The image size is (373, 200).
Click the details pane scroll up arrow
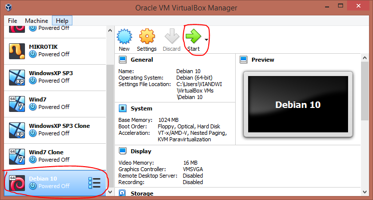[x=365, y=58]
